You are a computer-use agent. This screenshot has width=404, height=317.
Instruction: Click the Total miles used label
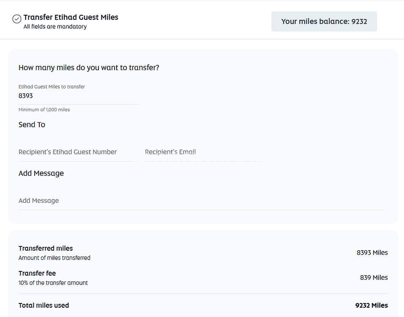pyautogui.click(x=44, y=305)
